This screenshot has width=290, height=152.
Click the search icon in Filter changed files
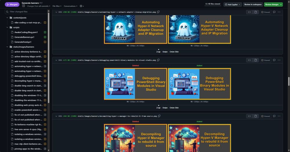click(x=7, y=12)
